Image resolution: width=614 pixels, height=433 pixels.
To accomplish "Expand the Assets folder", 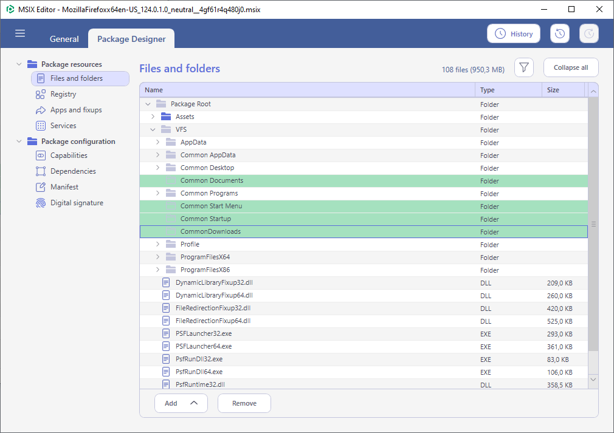I will click(153, 117).
